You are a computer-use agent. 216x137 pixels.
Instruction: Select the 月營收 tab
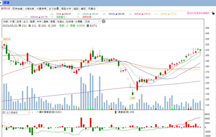(92, 9)
